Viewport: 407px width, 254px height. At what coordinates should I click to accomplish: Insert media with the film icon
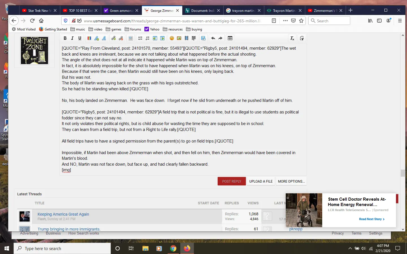pyautogui.click(x=187, y=38)
